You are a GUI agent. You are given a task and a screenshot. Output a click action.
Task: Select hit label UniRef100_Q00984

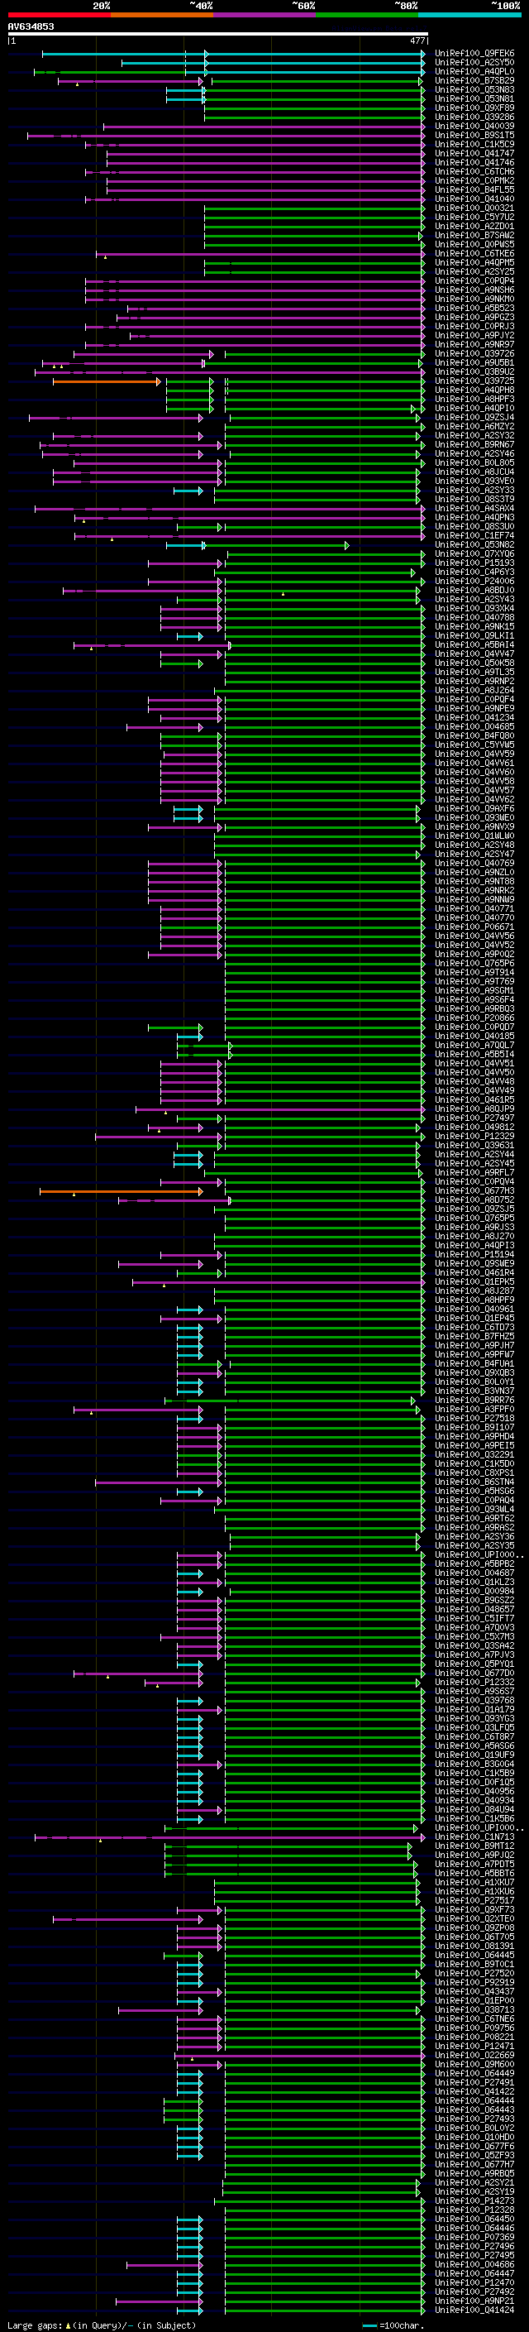pos(474,1591)
